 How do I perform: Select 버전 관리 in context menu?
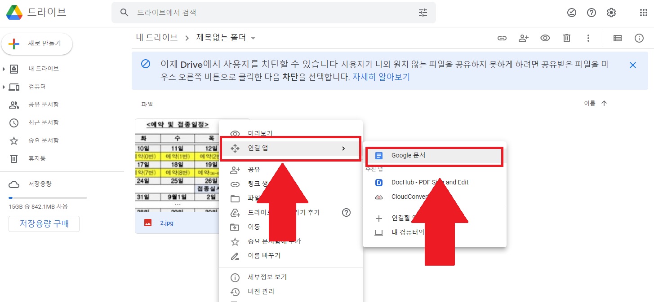[290, 292]
